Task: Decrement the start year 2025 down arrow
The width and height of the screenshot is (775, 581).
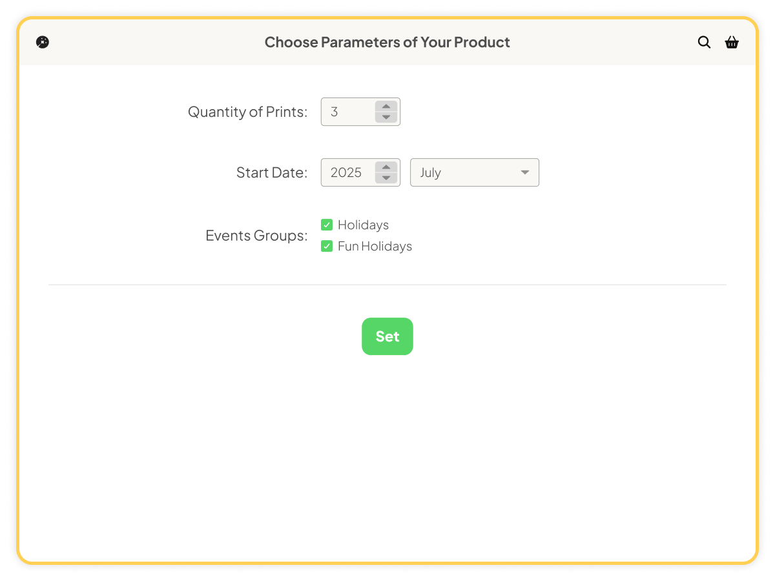Action: pyautogui.click(x=386, y=178)
